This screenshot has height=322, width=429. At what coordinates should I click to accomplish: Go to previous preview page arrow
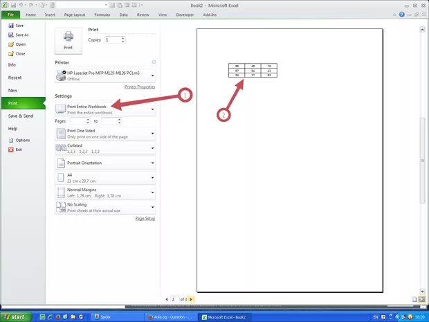tap(167, 300)
